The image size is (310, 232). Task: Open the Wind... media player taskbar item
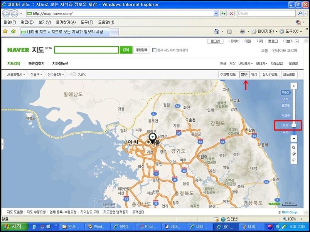(97, 227)
